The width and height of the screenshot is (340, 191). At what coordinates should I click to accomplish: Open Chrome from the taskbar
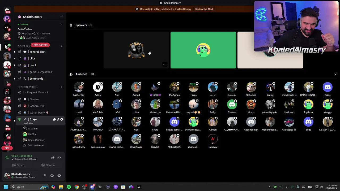coord(76,187)
